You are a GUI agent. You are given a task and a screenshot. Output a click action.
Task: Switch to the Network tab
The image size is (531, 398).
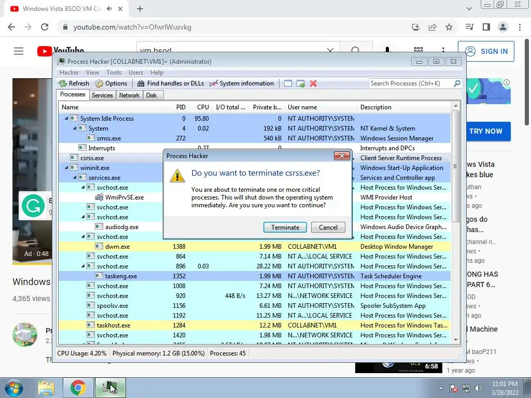129,95
